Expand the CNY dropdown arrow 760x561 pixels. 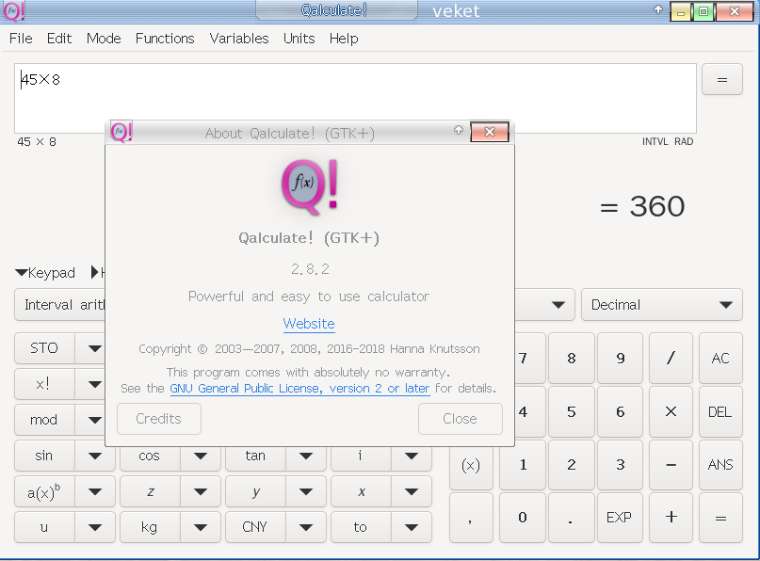coord(306,527)
